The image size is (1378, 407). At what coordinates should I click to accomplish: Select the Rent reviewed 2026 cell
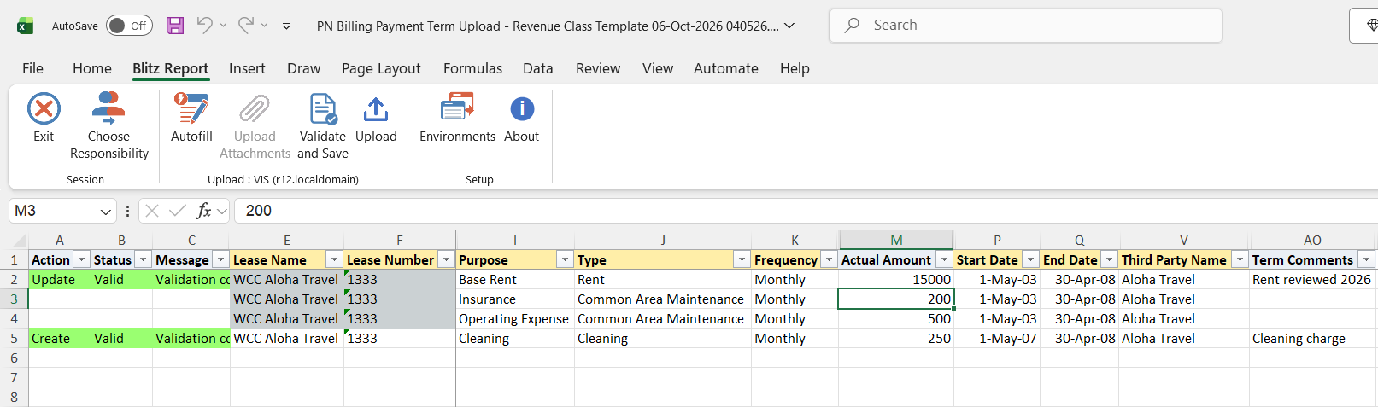(x=1312, y=280)
